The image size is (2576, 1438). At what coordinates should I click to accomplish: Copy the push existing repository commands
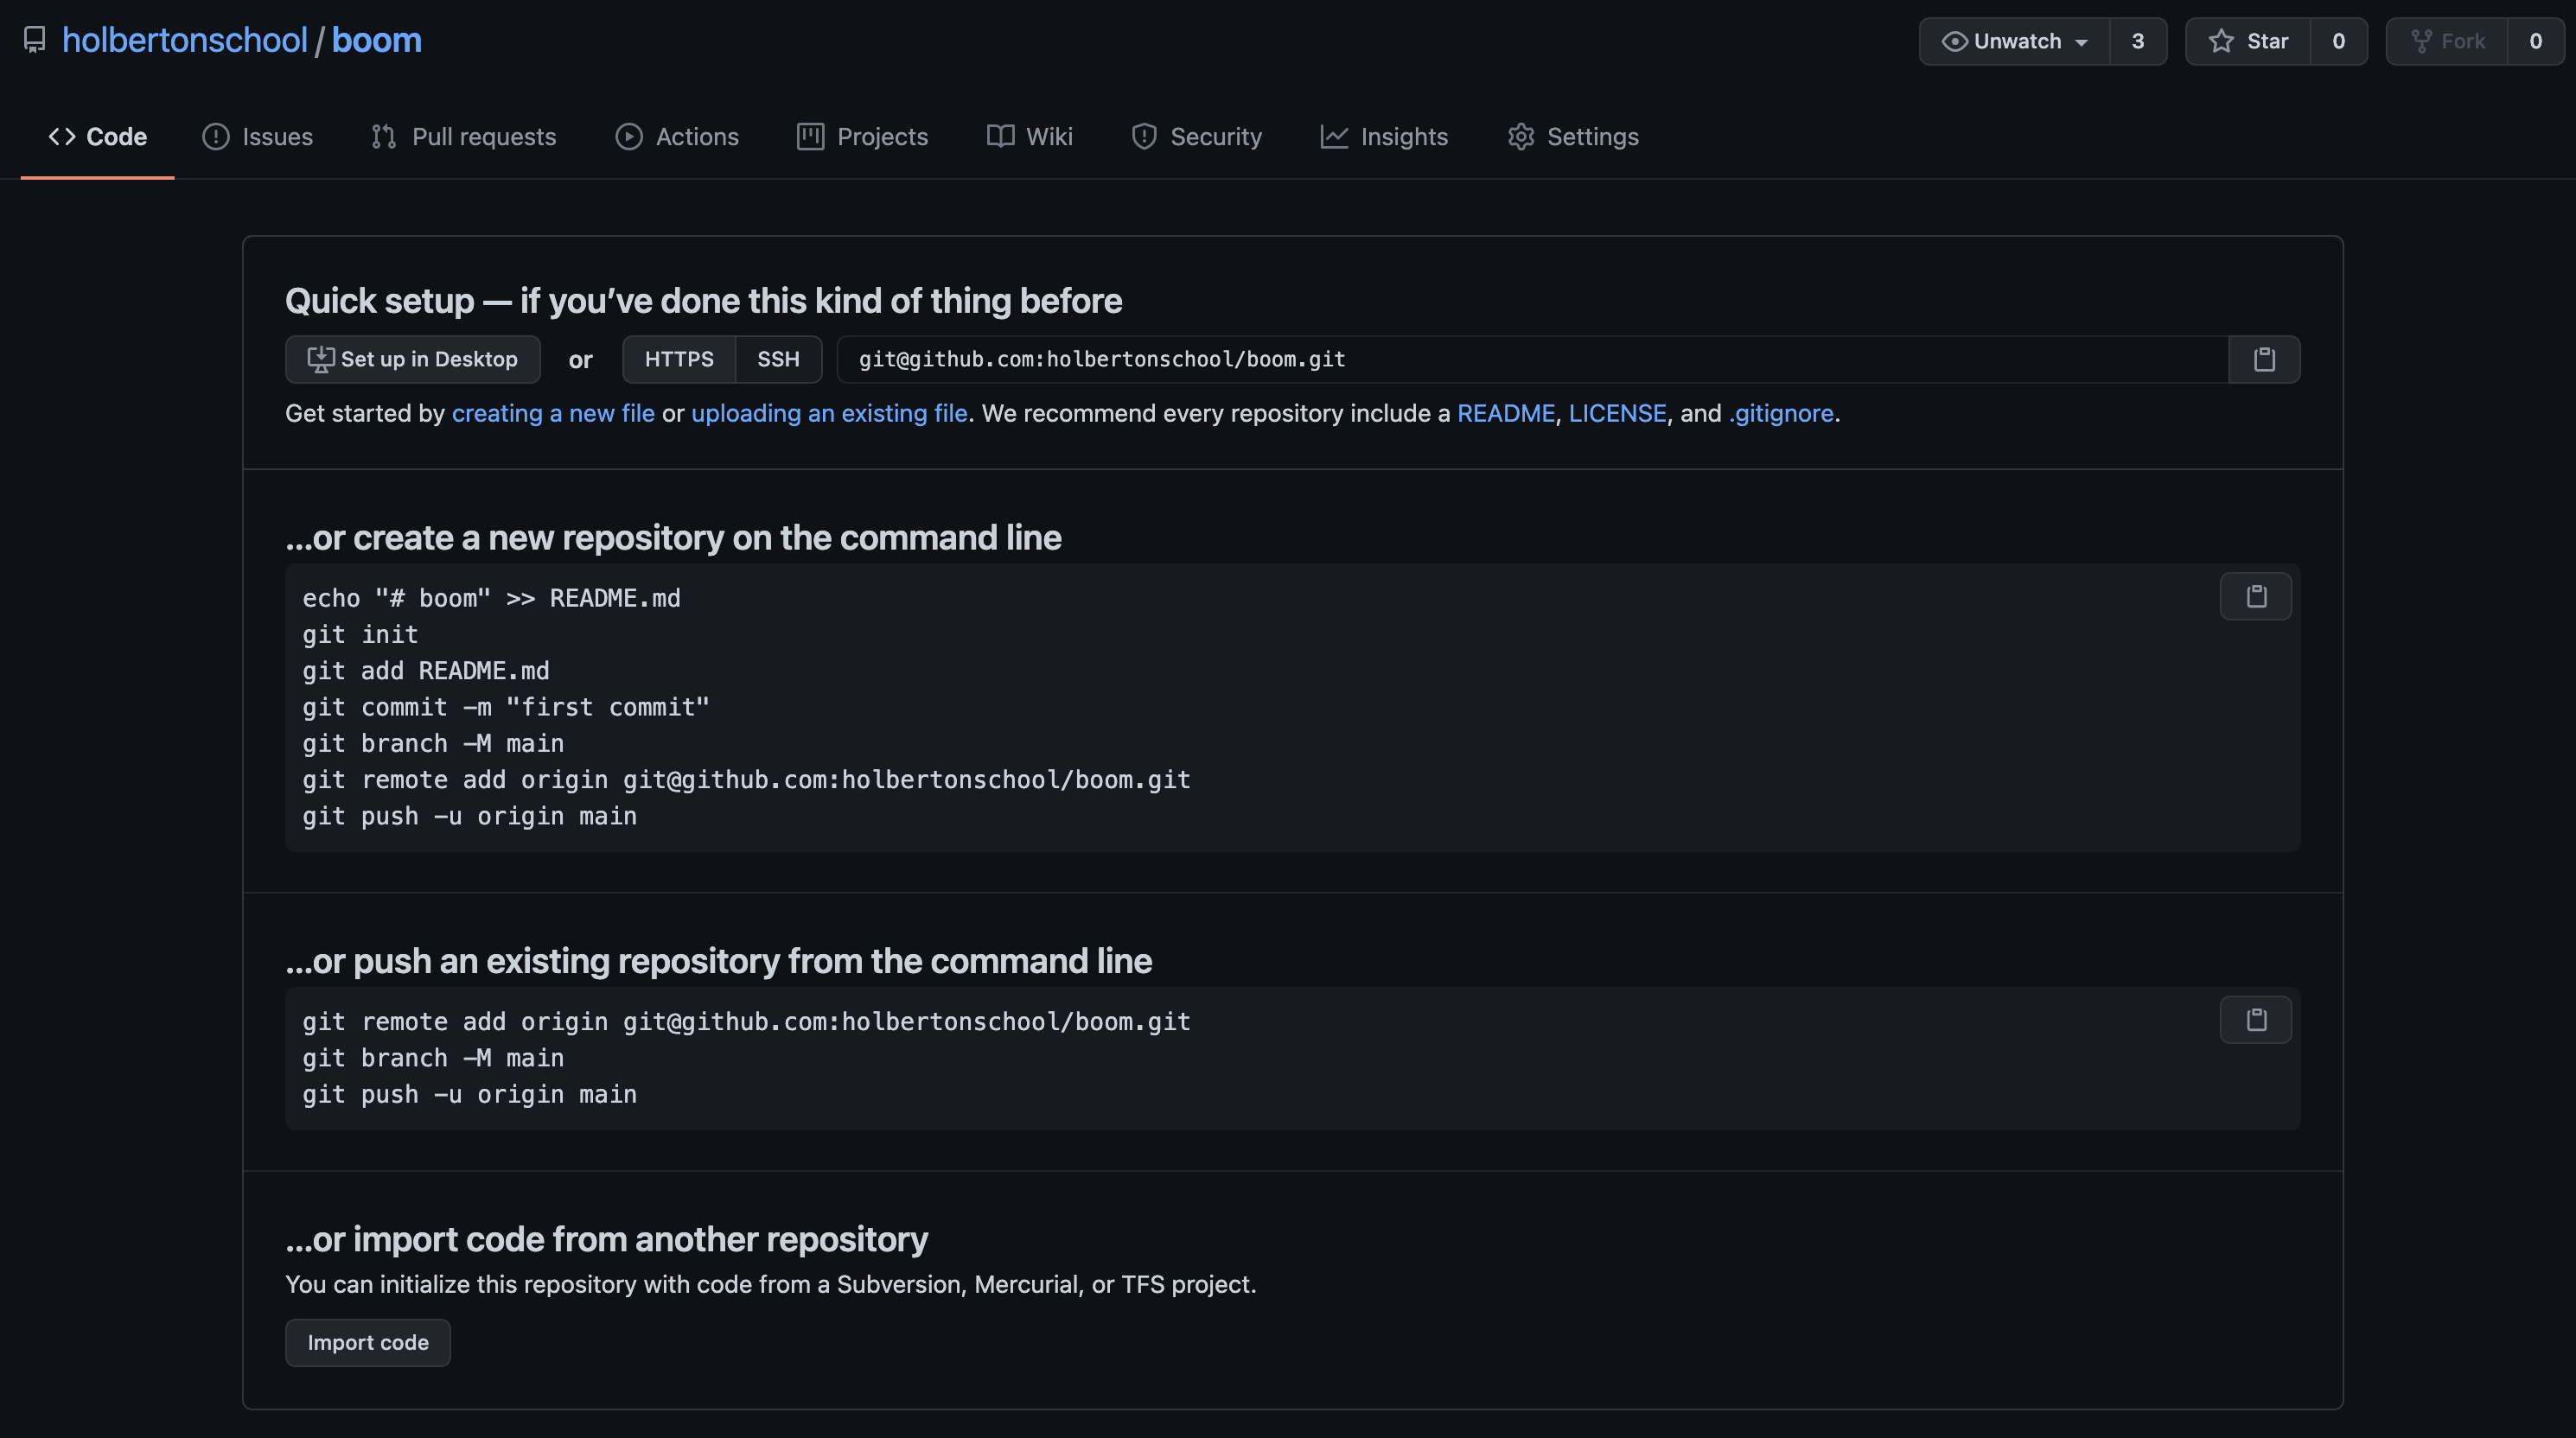click(x=2255, y=1019)
